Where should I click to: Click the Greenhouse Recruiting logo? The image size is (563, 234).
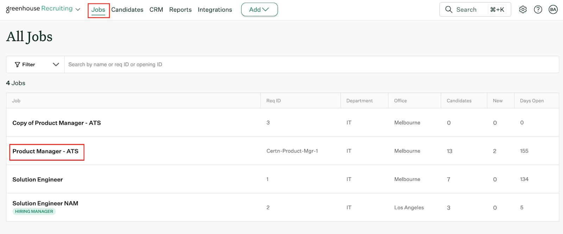[39, 9]
